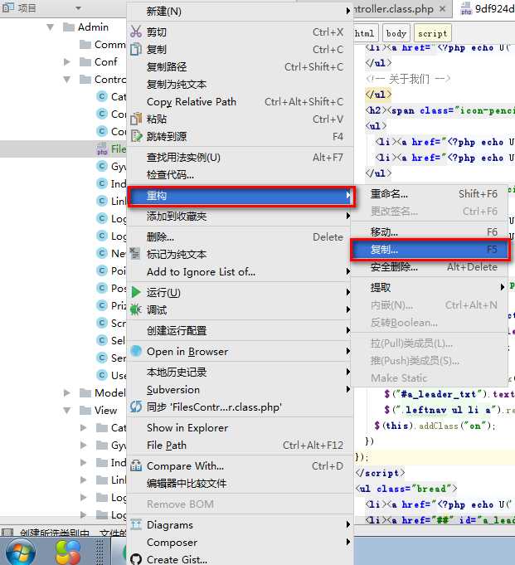Click the html breadcrumb button

pyautogui.click(x=365, y=33)
